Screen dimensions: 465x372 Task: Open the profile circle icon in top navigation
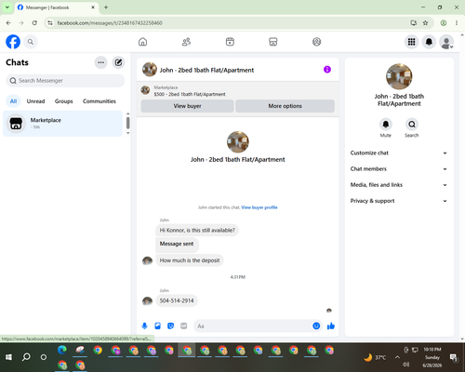[x=316, y=42]
